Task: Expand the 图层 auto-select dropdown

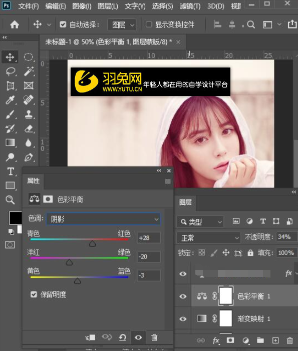Action: (122, 24)
